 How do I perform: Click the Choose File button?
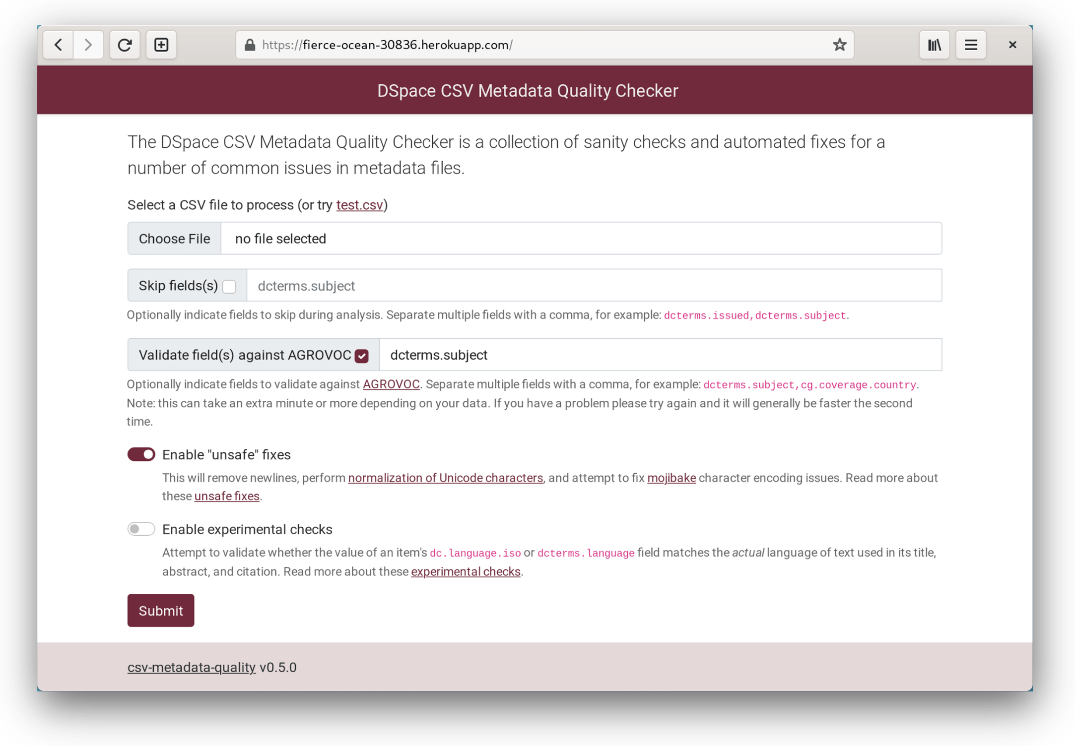(x=175, y=238)
